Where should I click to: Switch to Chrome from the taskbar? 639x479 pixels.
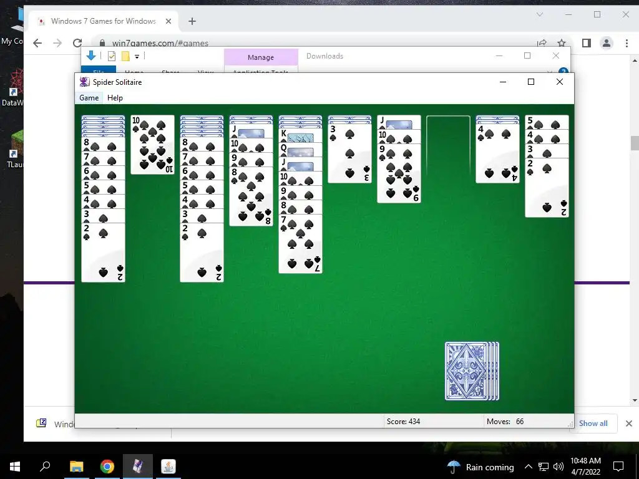pyautogui.click(x=107, y=467)
